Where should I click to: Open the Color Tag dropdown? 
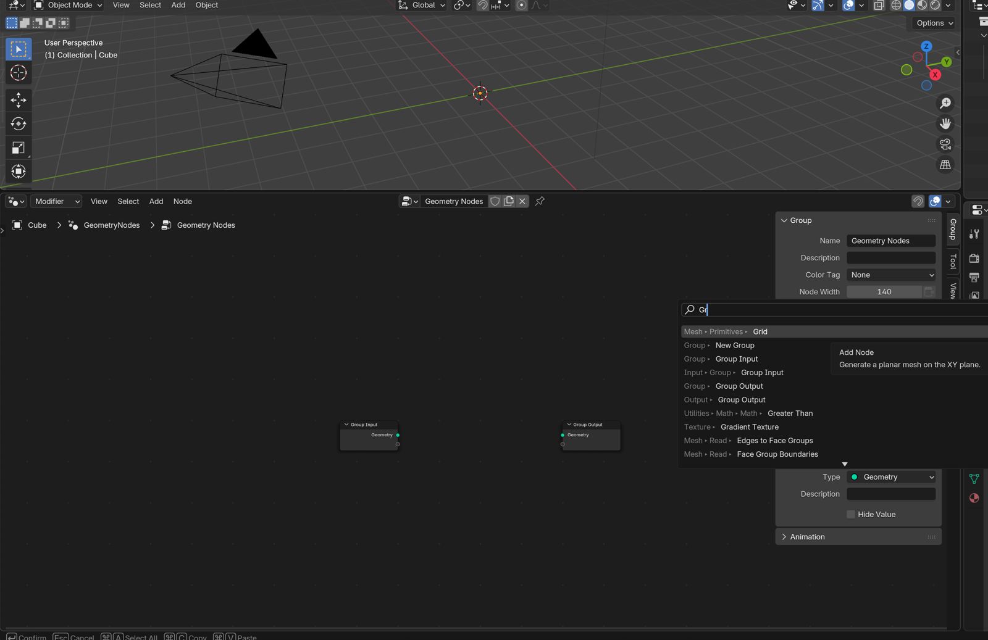pos(891,275)
